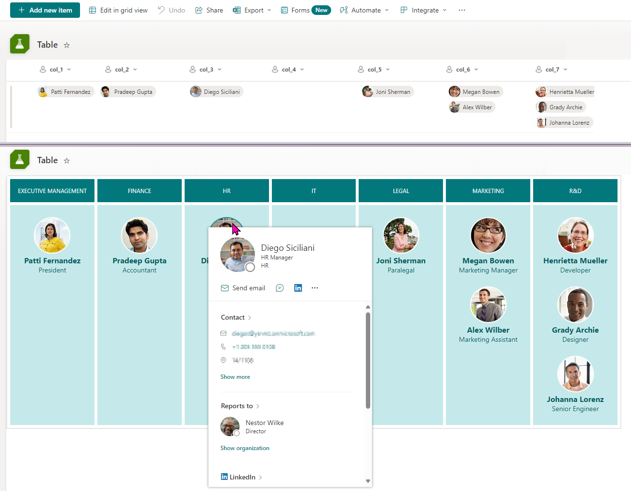The width and height of the screenshot is (631, 491).
Task: Select the Patti Fernandez person chip
Action: [66, 91]
